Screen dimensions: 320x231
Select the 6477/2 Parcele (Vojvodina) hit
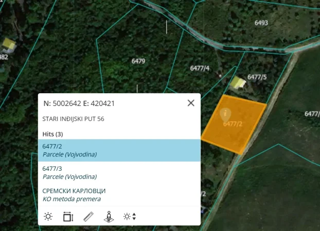(x=119, y=150)
